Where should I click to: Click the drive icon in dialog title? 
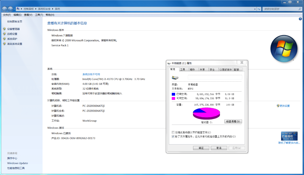coord(169,63)
